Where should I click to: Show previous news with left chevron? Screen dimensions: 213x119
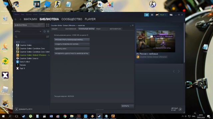tap(174, 71)
